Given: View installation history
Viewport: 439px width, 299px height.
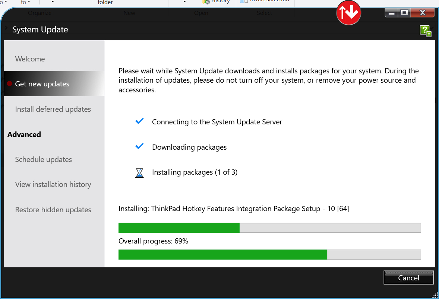Looking at the screenshot, I should click(53, 184).
